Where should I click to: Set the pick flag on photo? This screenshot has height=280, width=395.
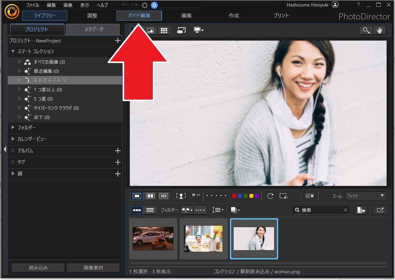point(194,195)
